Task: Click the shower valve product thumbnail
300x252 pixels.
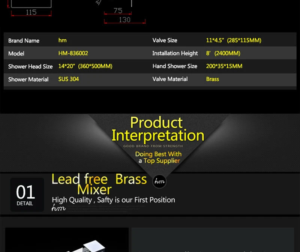Action: pos(67,240)
